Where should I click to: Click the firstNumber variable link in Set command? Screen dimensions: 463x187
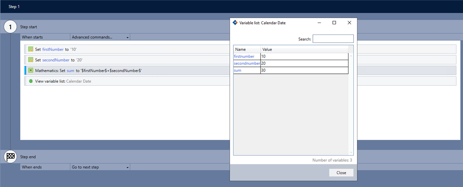click(x=53, y=49)
